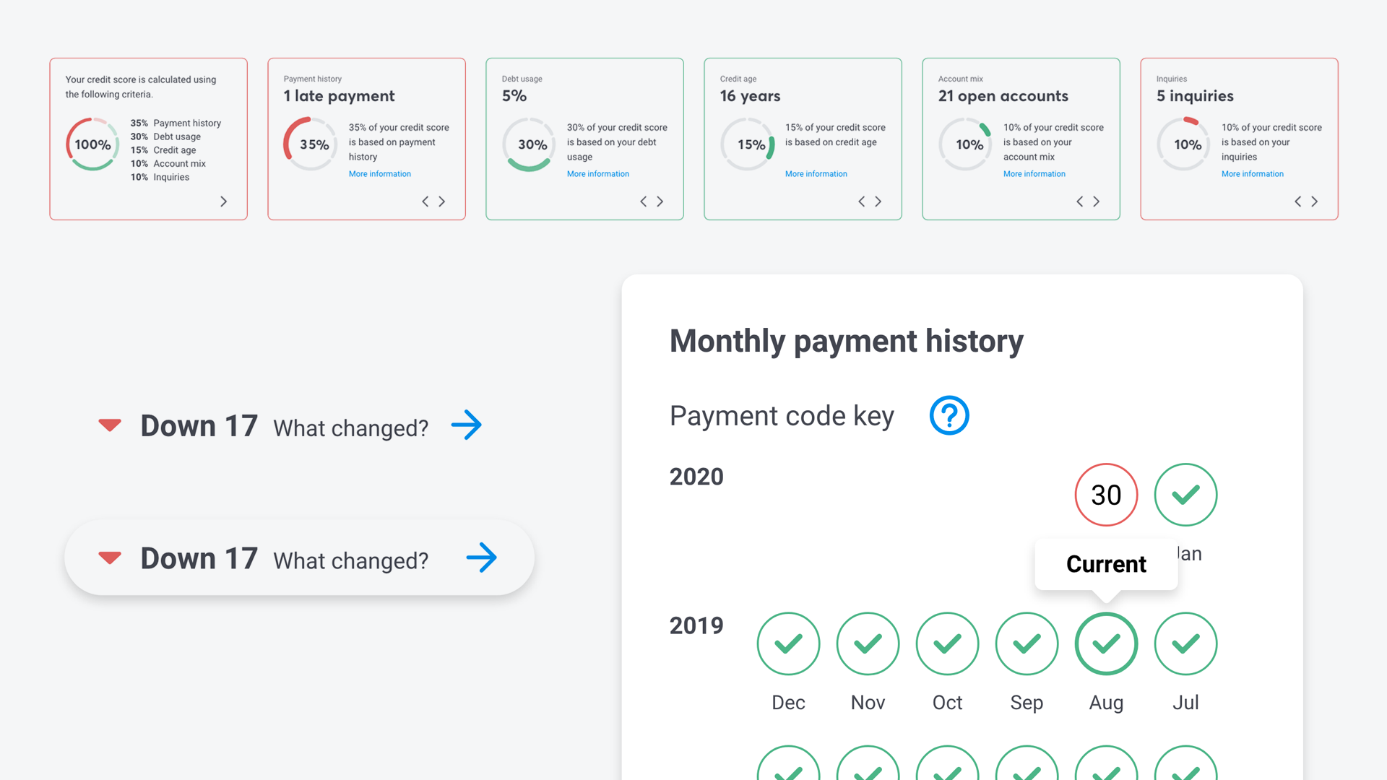Select the Jul 2019 payment status circle
The image size is (1387, 780).
tap(1185, 643)
